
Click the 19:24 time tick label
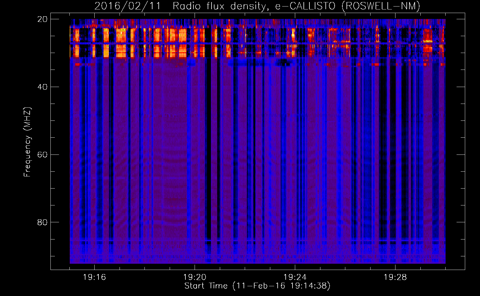[x=295, y=277]
